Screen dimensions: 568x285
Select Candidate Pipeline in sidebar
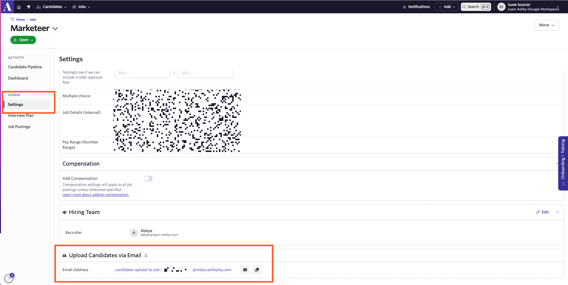25,67
